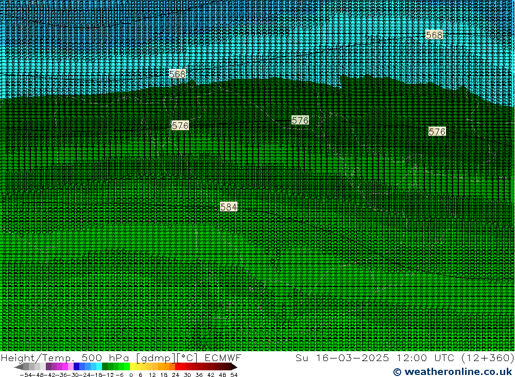Click the 584 contour height label
The width and height of the screenshot is (515, 377).
229,207
